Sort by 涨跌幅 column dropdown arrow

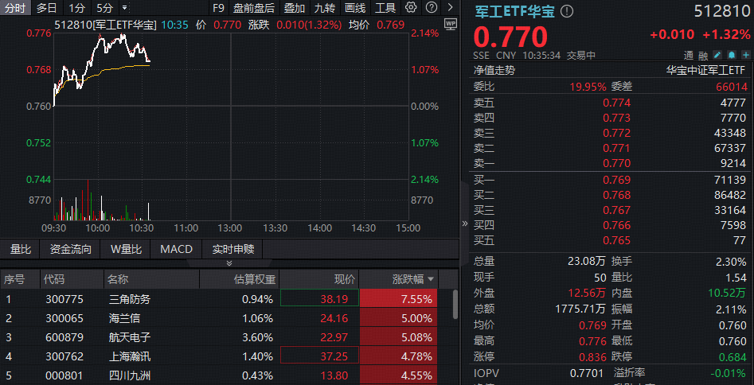[432, 279]
